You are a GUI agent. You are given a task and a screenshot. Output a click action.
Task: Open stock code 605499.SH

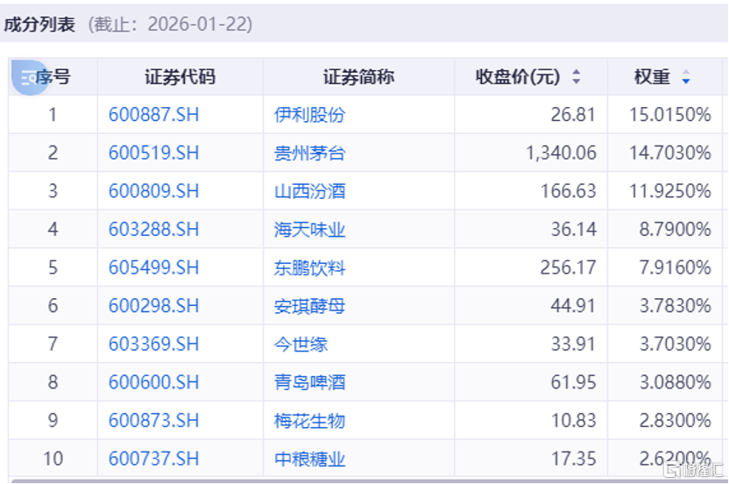point(154,267)
